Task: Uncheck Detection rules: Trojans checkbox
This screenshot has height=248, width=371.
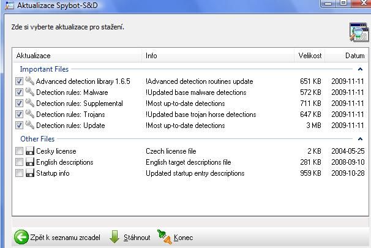Action: 19,115
